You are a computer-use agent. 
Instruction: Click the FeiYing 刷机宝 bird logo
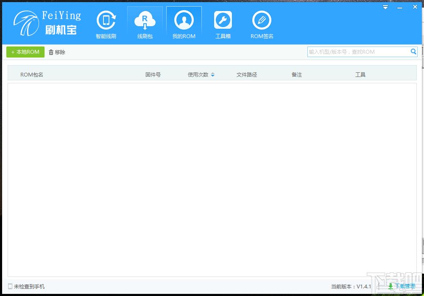point(26,23)
